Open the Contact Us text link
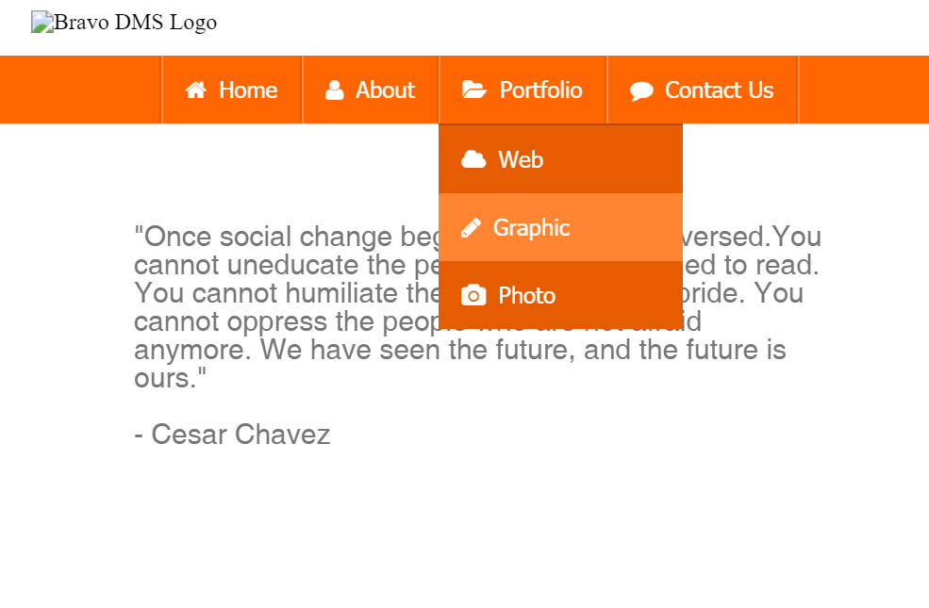 [x=719, y=90]
